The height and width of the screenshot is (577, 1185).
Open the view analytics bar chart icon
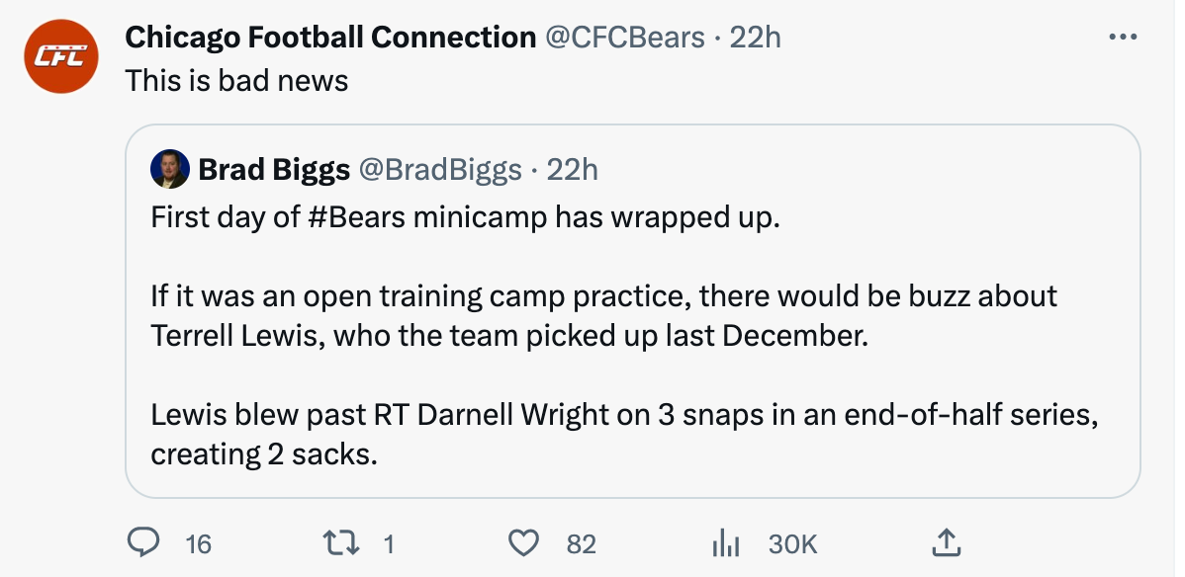click(726, 542)
